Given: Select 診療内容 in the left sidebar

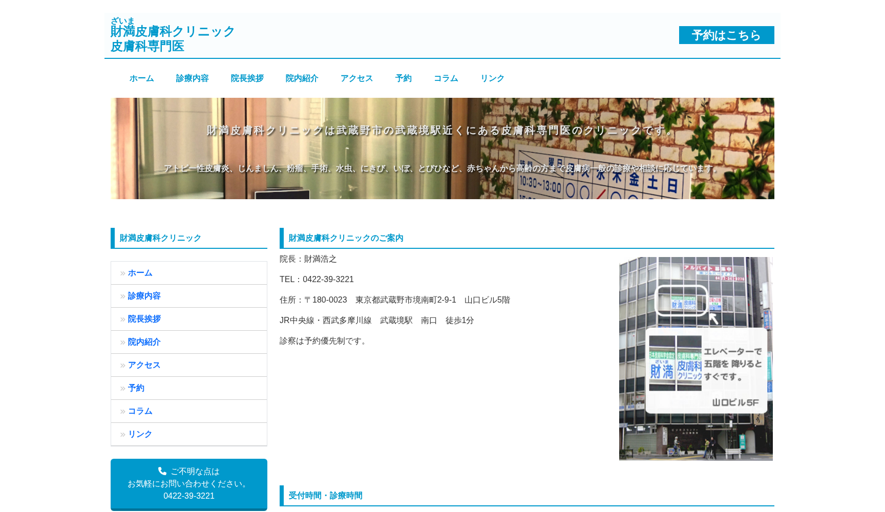Looking at the screenshot, I should tap(144, 296).
